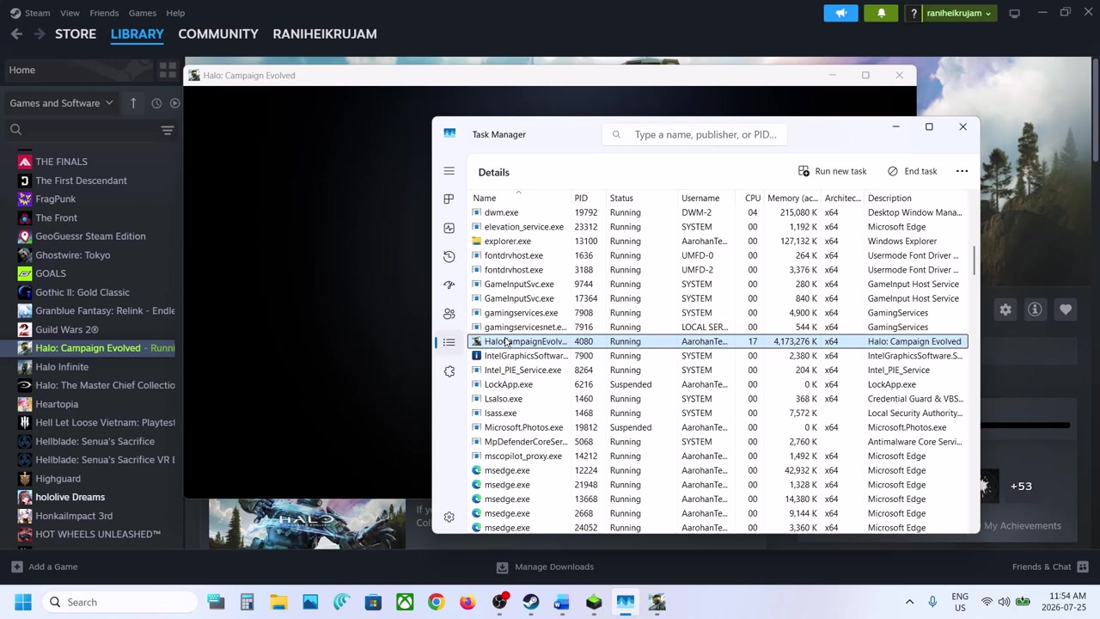Open raniheikrujam account dropdown
Screen dimensions: 1100x619
[959, 13]
